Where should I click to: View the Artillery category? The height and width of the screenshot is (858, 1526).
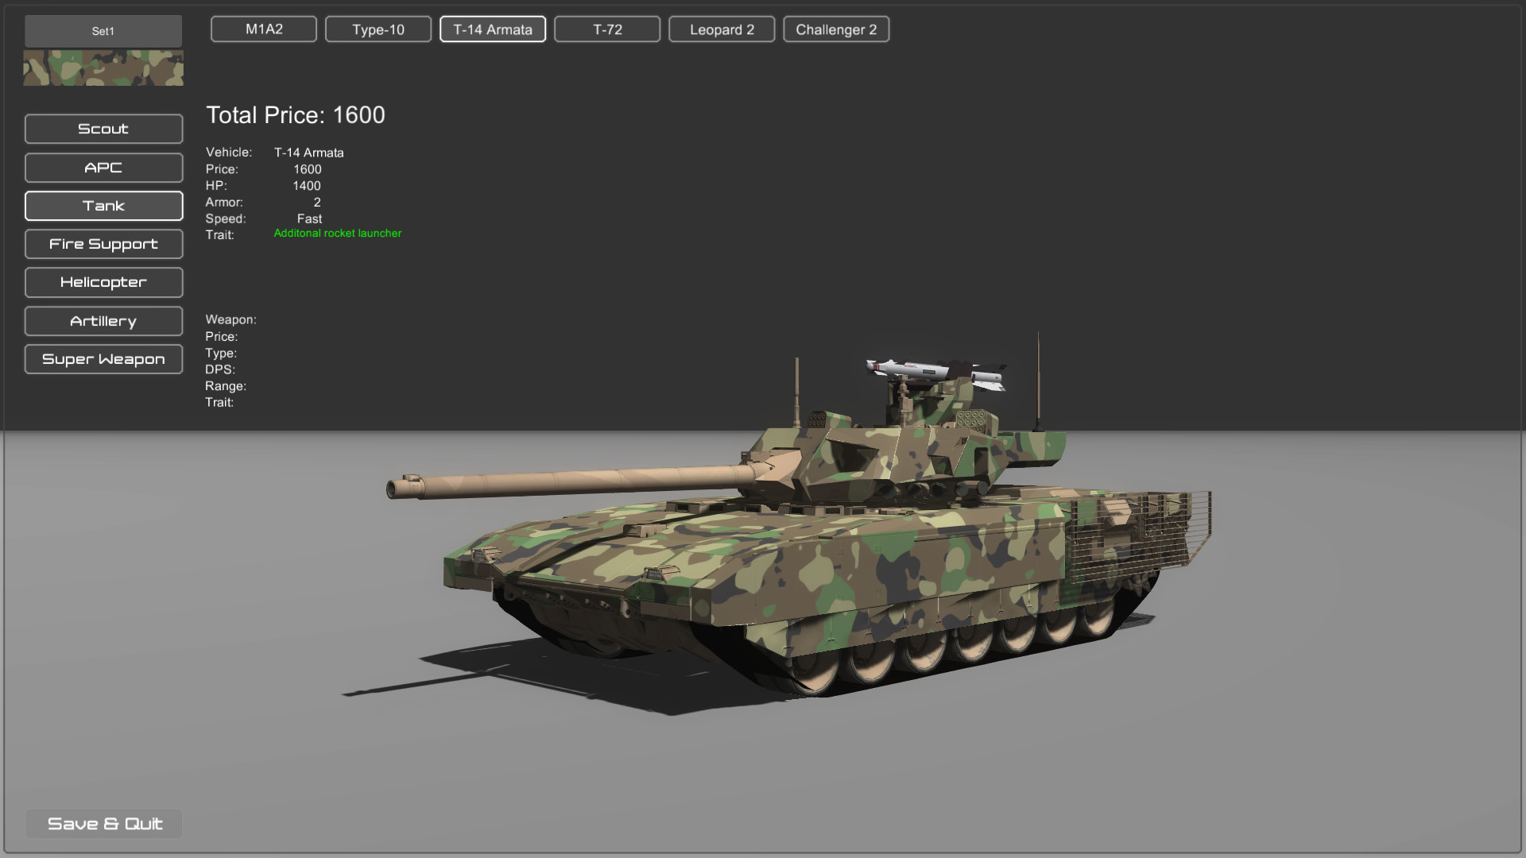coord(103,321)
